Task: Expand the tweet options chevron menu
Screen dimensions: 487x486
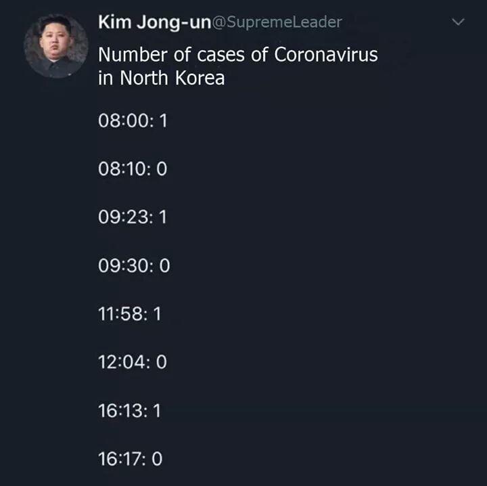Action: coord(458,22)
